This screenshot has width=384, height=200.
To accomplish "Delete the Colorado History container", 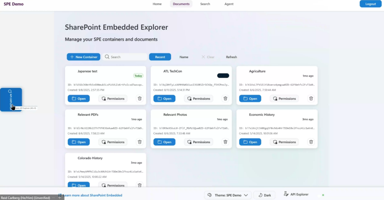I will tap(139, 185).
